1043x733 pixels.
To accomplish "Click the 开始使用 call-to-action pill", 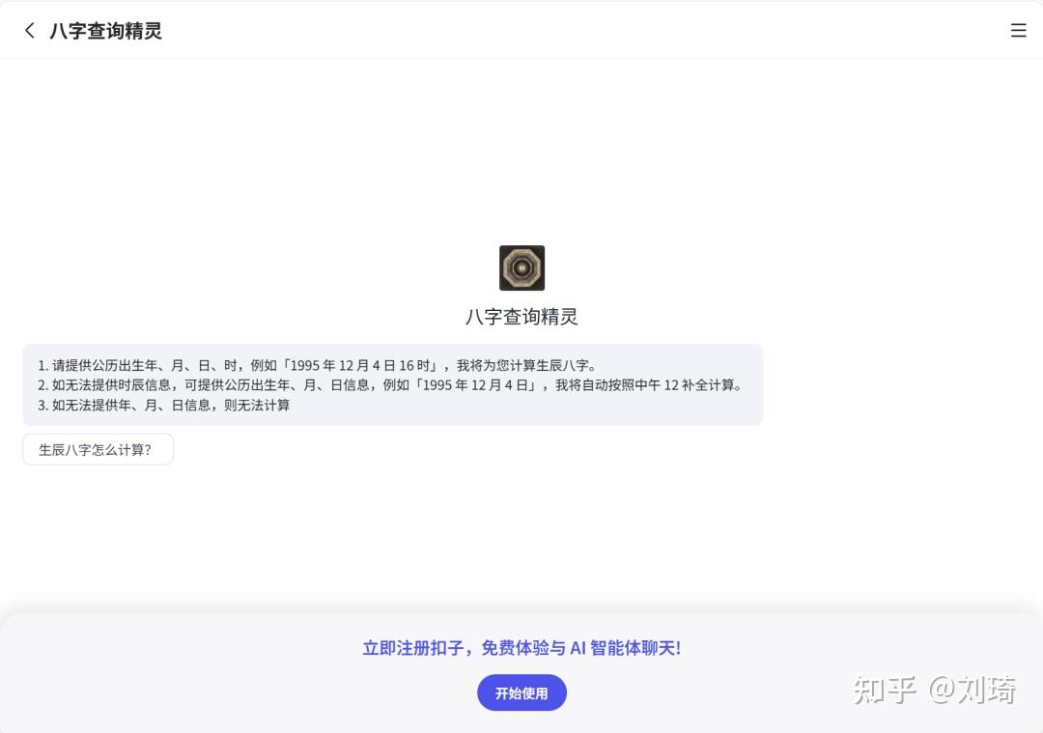I will pos(521,692).
